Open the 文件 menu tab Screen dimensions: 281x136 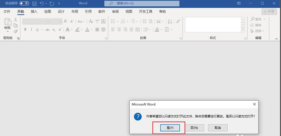(x=7, y=12)
